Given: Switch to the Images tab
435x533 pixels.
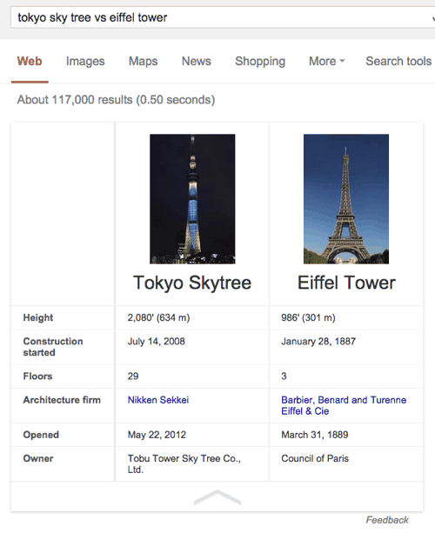Looking at the screenshot, I should pyautogui.click(x=85, y=62).
